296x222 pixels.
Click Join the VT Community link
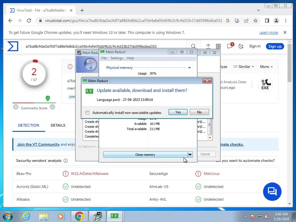tap(38, 145)
